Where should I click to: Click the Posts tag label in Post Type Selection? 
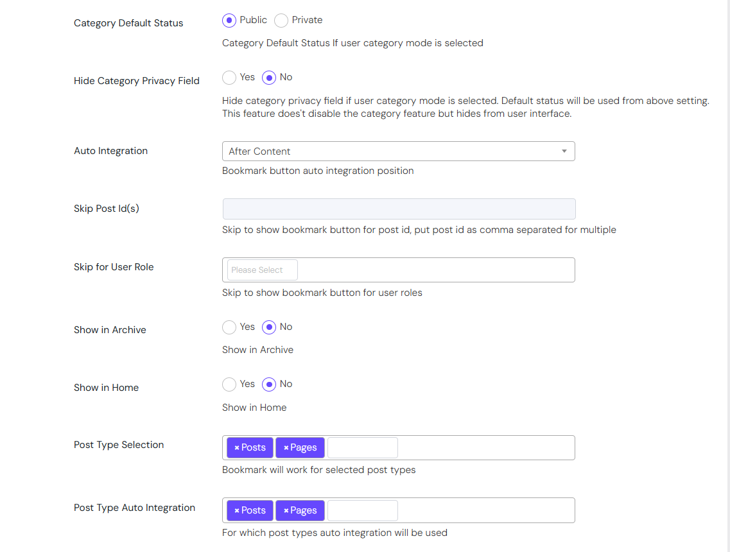tap(253, 448)
